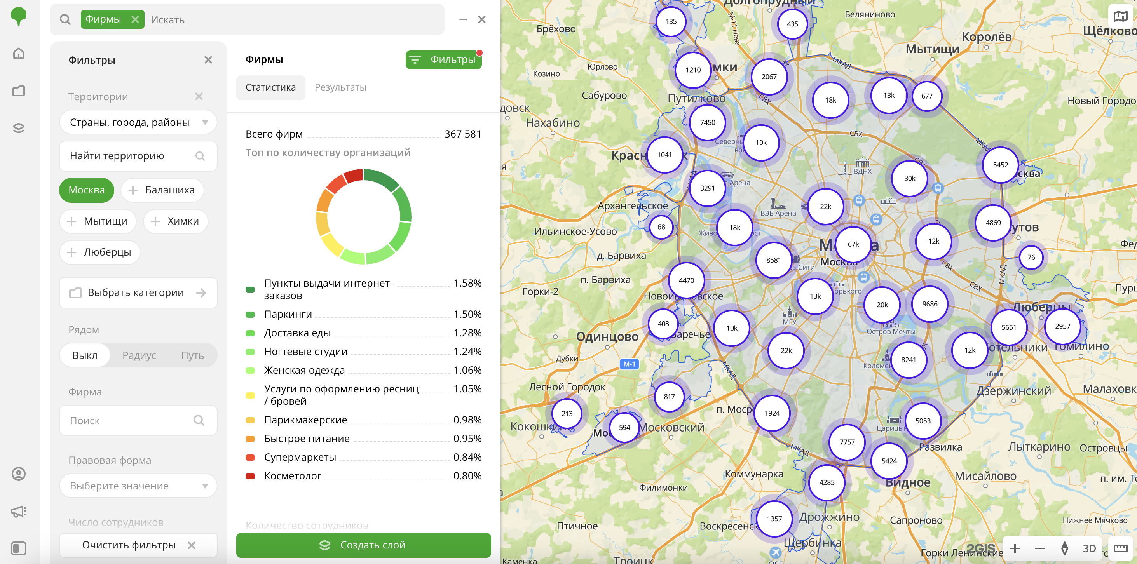This screenshot has height=564, width=1137.
Task: Click the donut chart of organizations
Action: click(363, 217)
